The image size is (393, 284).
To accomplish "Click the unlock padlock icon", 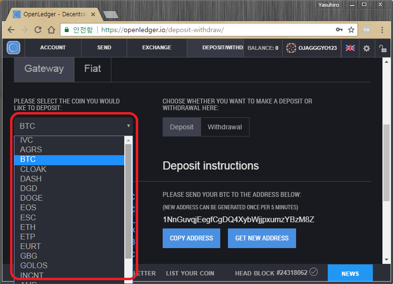I will (382, 48).
